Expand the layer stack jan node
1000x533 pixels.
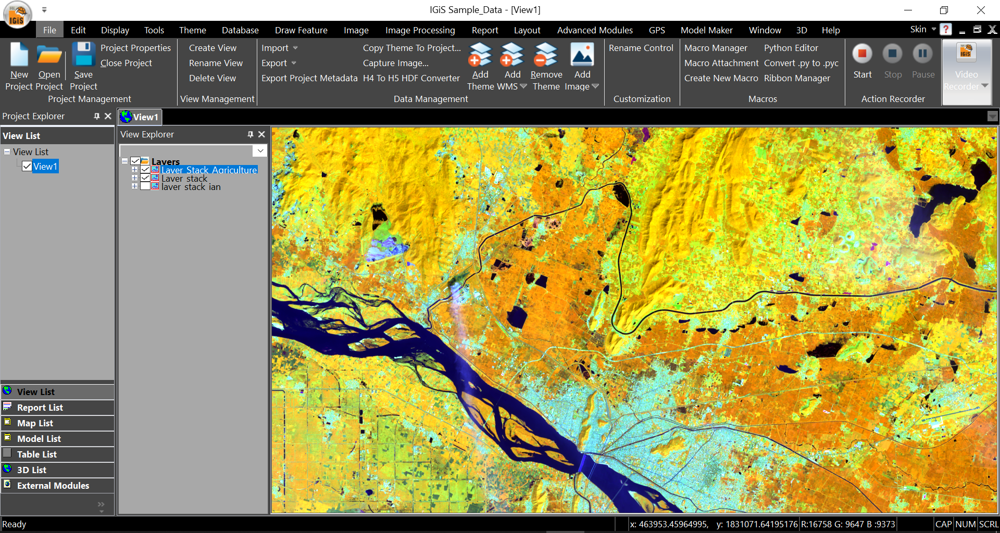click(134, 186)
